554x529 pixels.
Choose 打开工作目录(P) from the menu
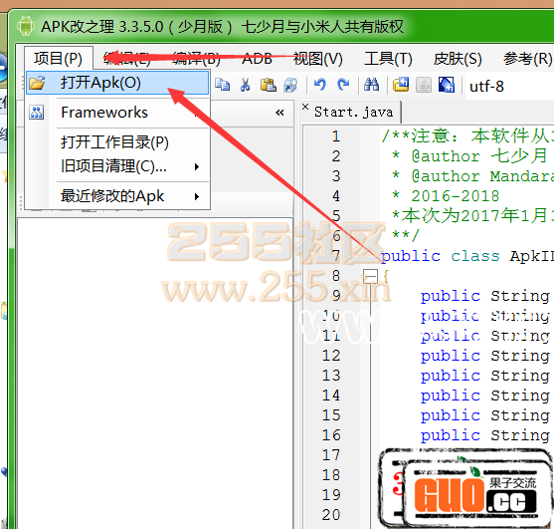117,142
